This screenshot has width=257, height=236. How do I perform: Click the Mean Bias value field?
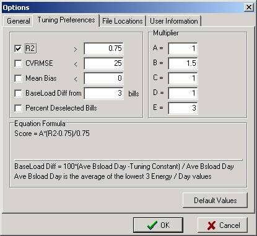(103, 78)
